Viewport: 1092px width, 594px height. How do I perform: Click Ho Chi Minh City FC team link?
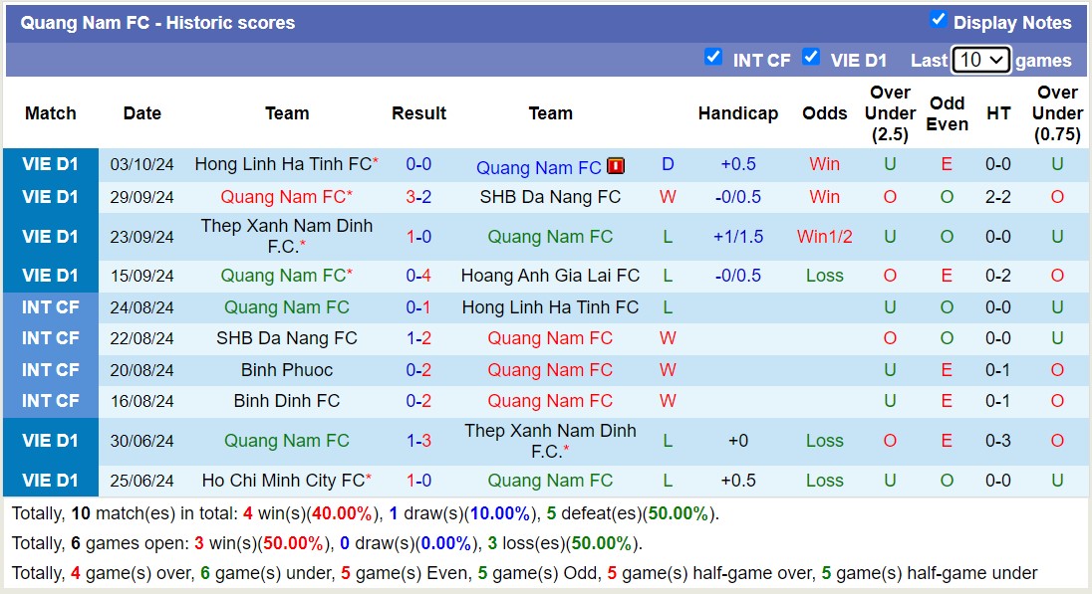[x=283, y=481]
